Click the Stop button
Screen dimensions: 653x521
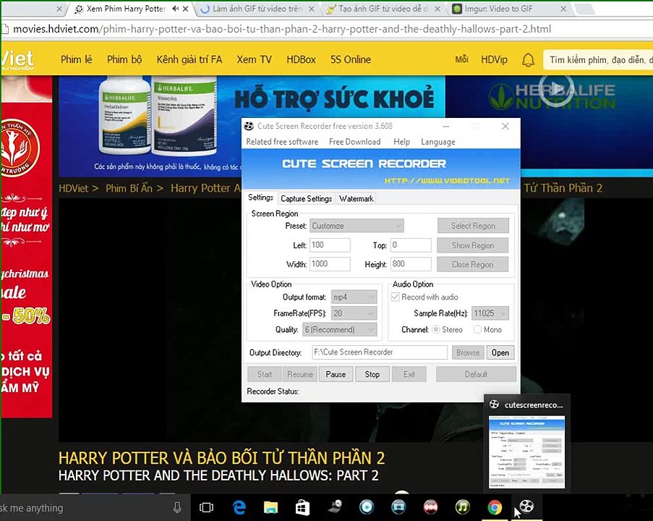coord(372,374)
